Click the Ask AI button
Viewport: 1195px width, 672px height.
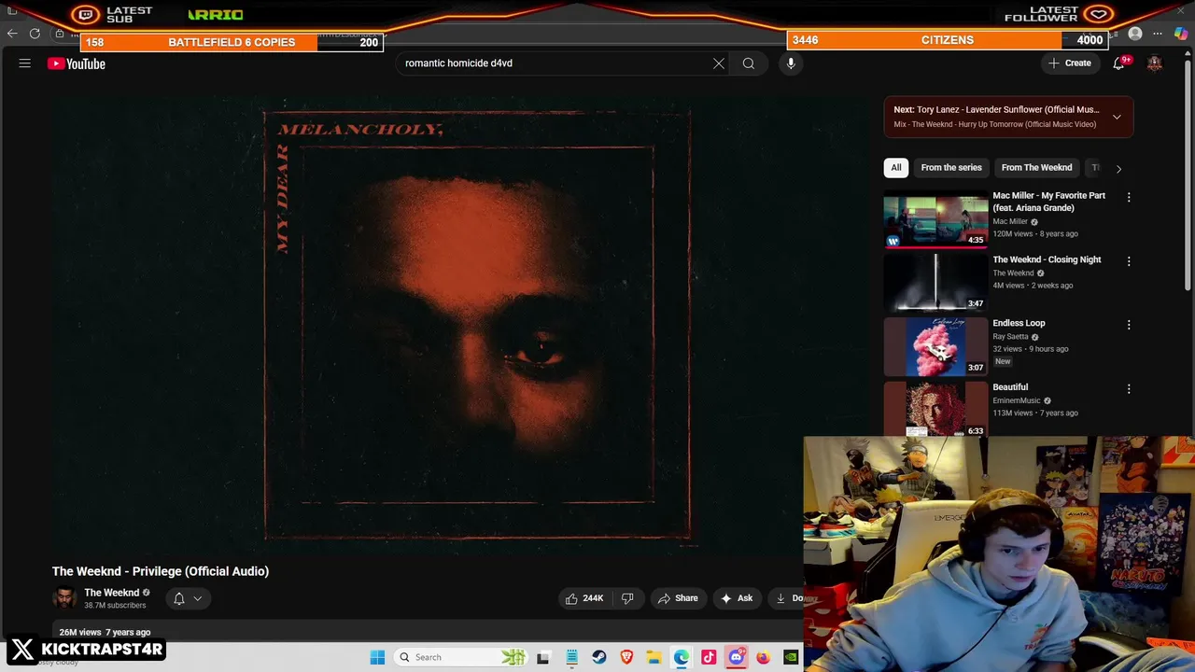(x=737, y=598)
